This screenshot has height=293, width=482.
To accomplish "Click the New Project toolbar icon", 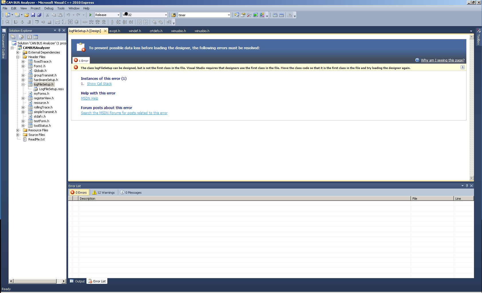I will coord(7,15).
